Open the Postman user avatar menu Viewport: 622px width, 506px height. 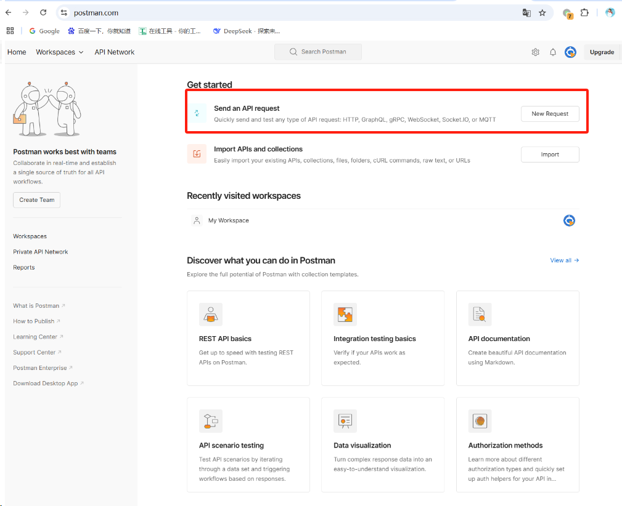tap(570, 52)
